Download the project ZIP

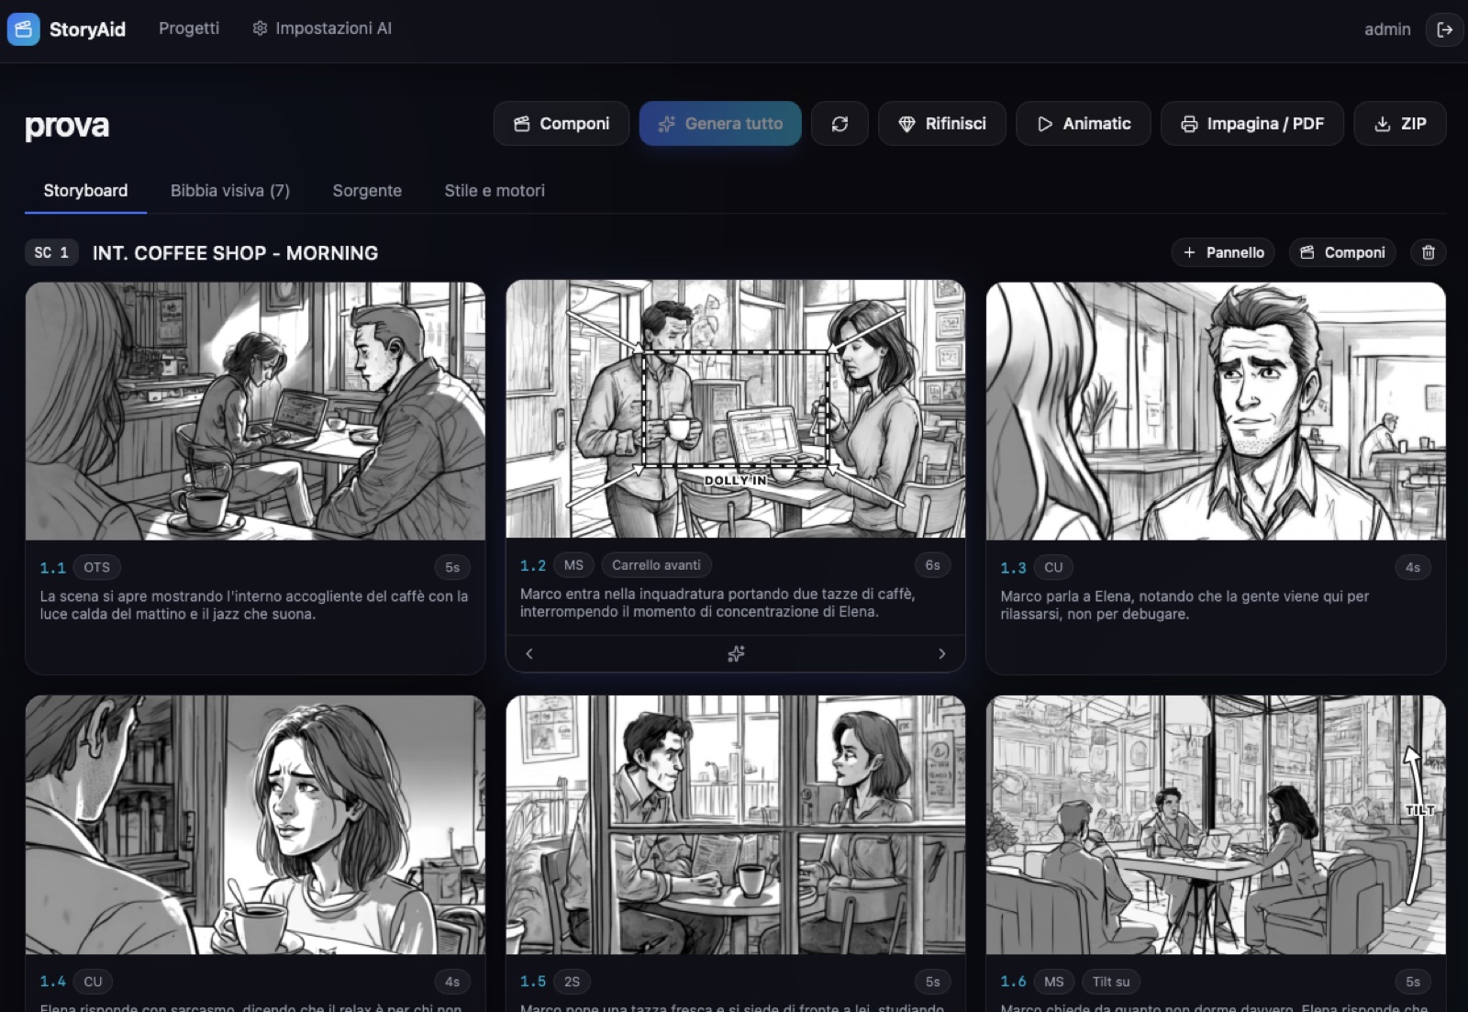[1400, 124]
